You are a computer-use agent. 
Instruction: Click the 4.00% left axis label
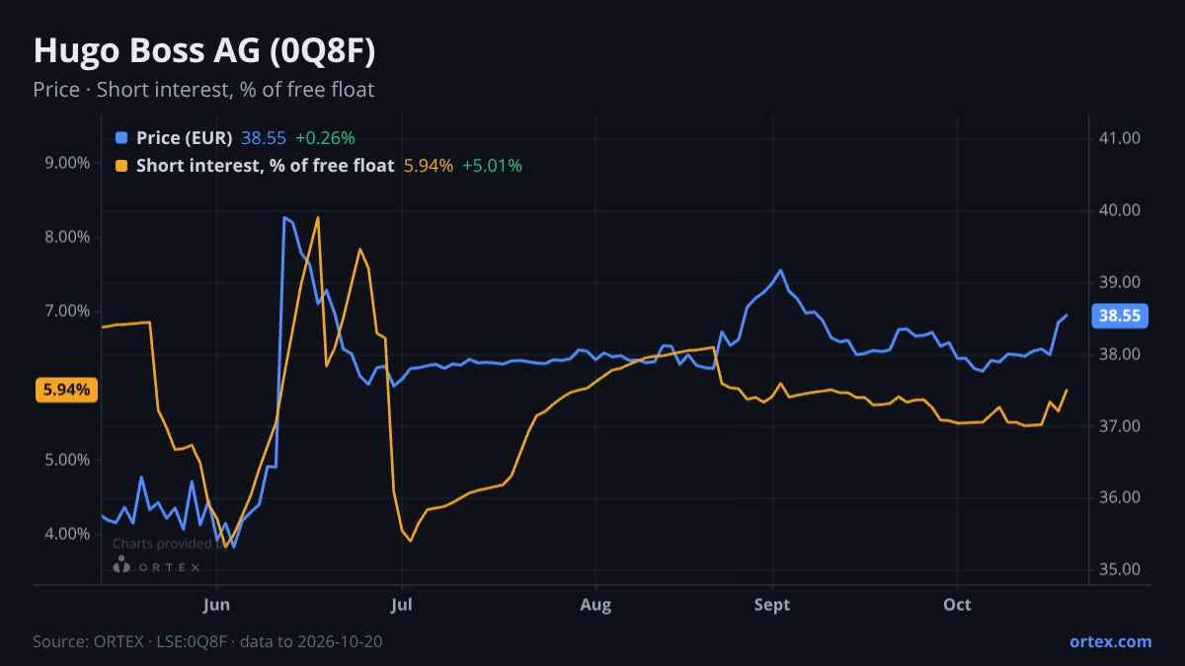pos(67,534)
